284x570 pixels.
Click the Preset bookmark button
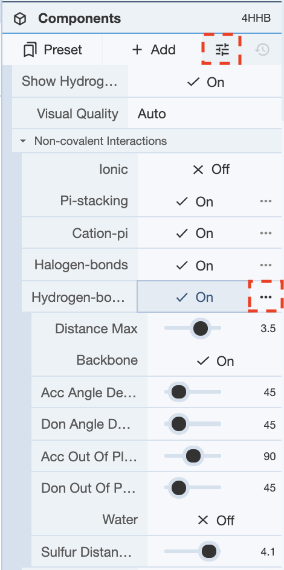53,50
